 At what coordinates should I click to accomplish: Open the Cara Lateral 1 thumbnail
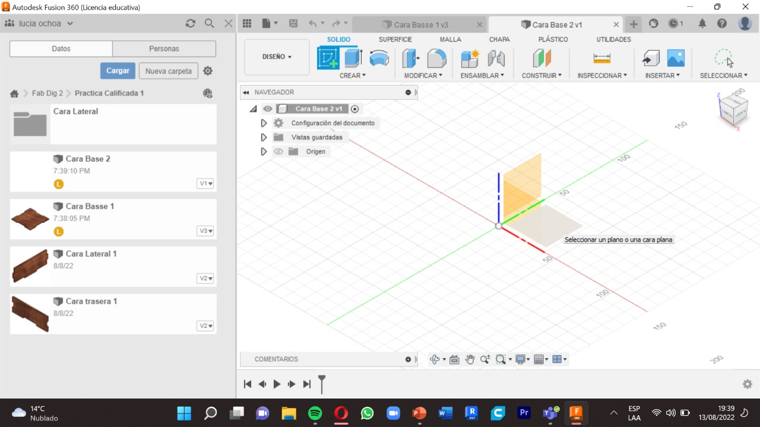click(x=30, y=266)
